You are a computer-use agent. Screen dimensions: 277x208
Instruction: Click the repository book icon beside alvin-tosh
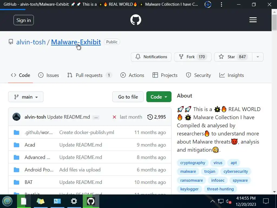[11, 42]
